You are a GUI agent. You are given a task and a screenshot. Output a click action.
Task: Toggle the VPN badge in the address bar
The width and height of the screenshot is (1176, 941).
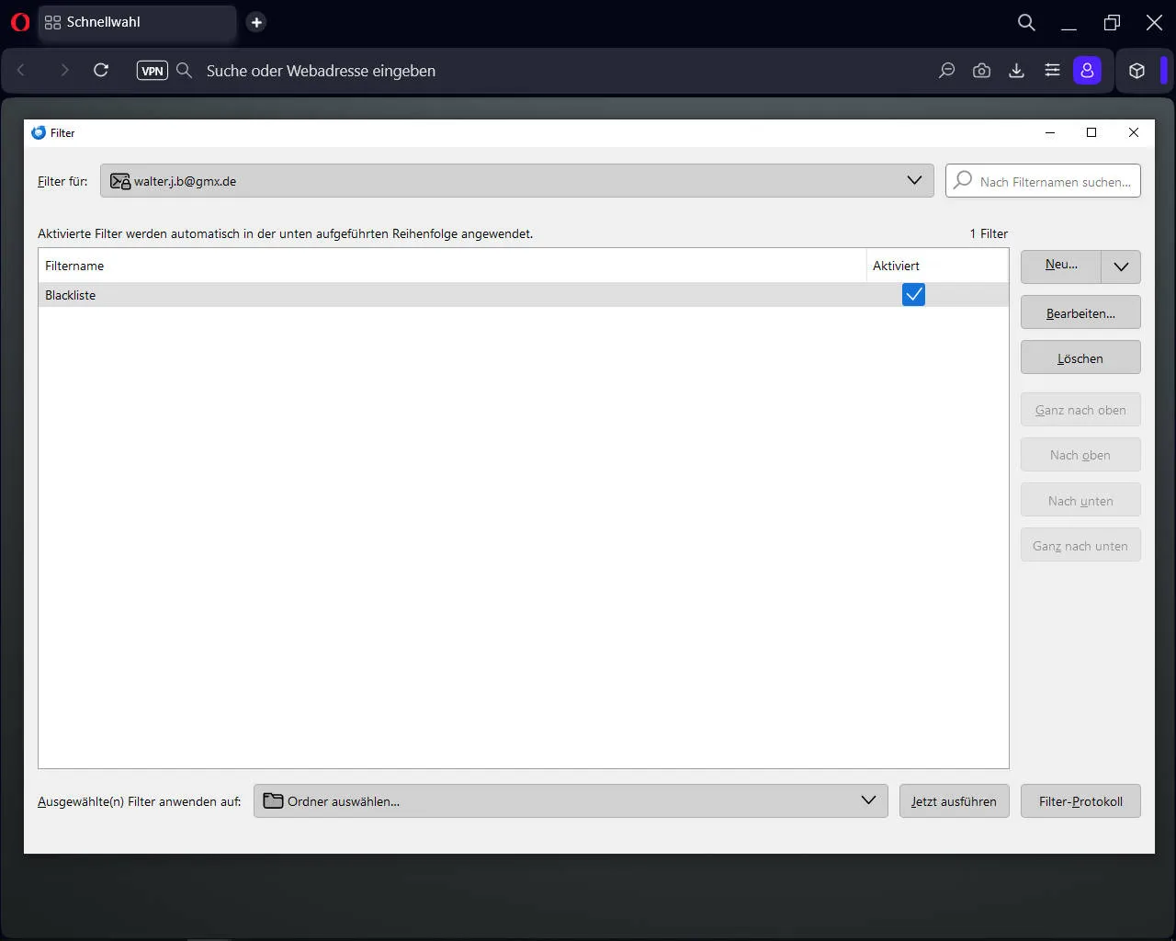tap(153, 71)
